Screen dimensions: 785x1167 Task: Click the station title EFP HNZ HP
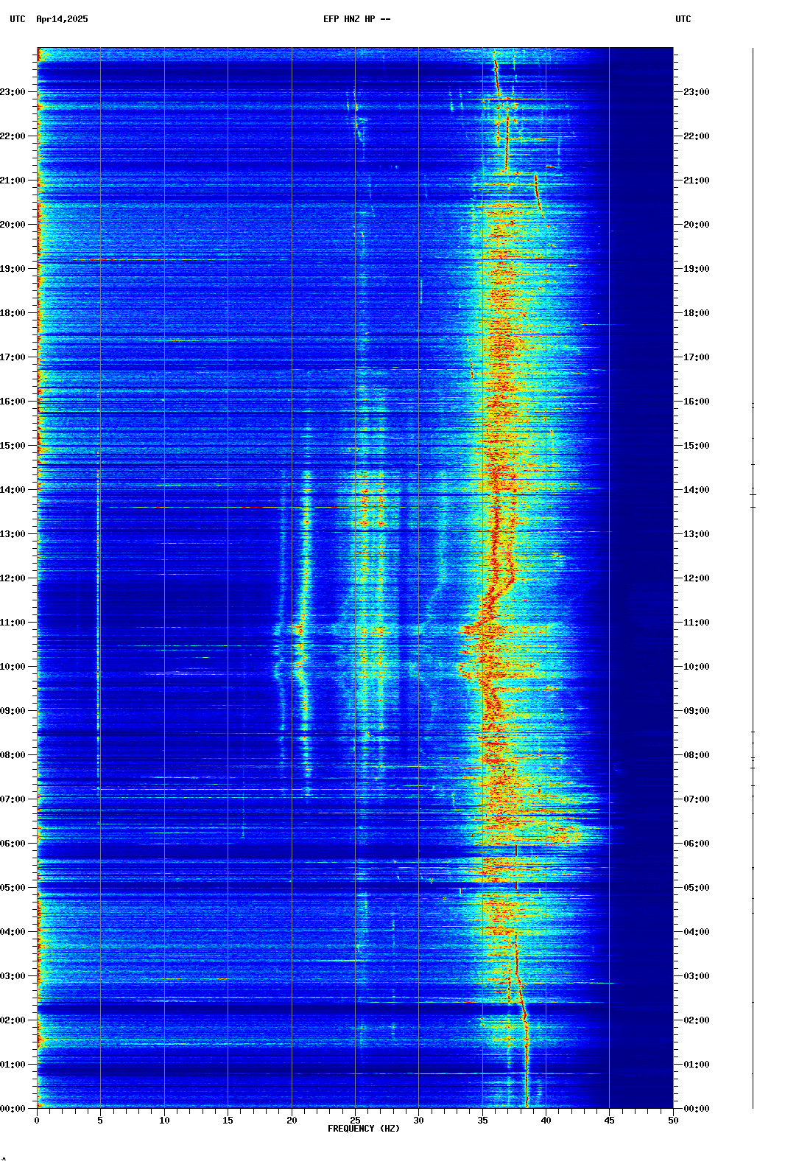click(356, 19)
